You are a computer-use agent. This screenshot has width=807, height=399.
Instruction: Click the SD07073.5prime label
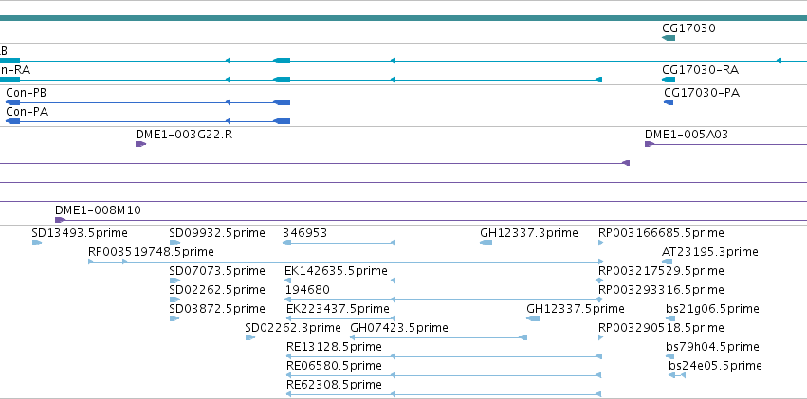[x=216, y=271]
